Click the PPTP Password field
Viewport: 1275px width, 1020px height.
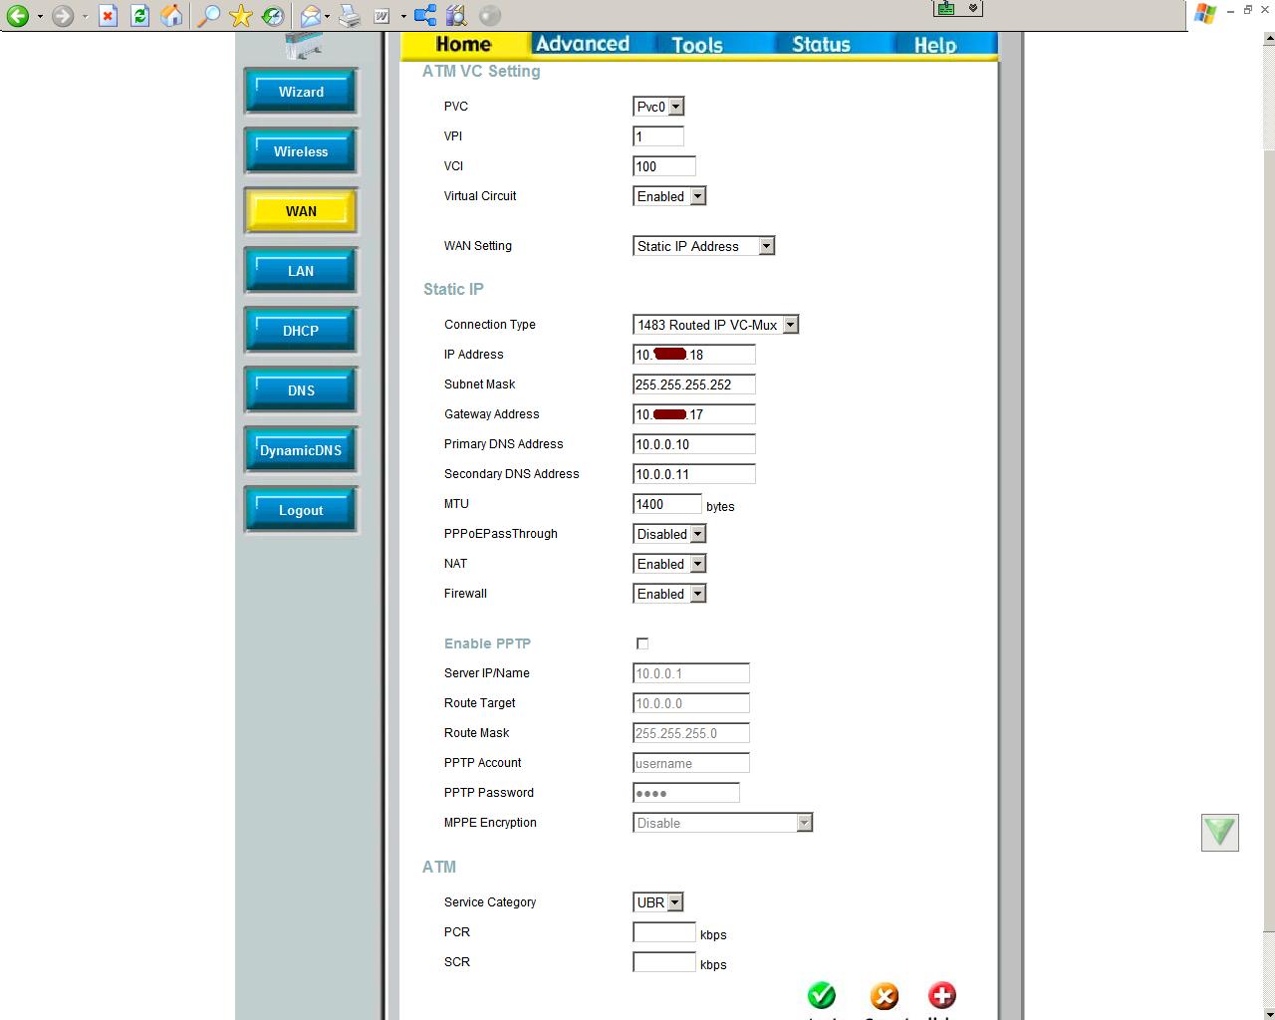pos(686,793)
